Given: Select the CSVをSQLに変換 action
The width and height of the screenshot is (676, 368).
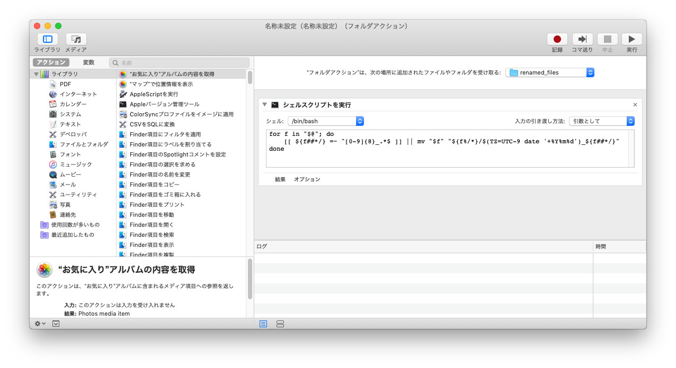Looking at the screenshot, I should tap(181, 124).
